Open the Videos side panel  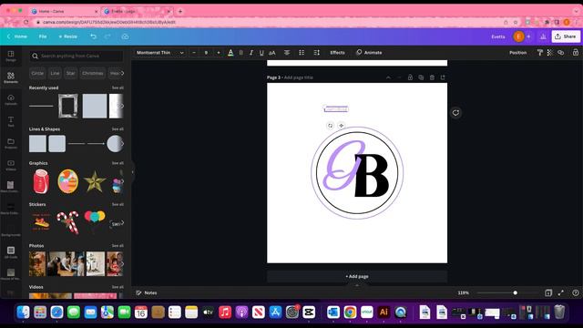point(11,165)
